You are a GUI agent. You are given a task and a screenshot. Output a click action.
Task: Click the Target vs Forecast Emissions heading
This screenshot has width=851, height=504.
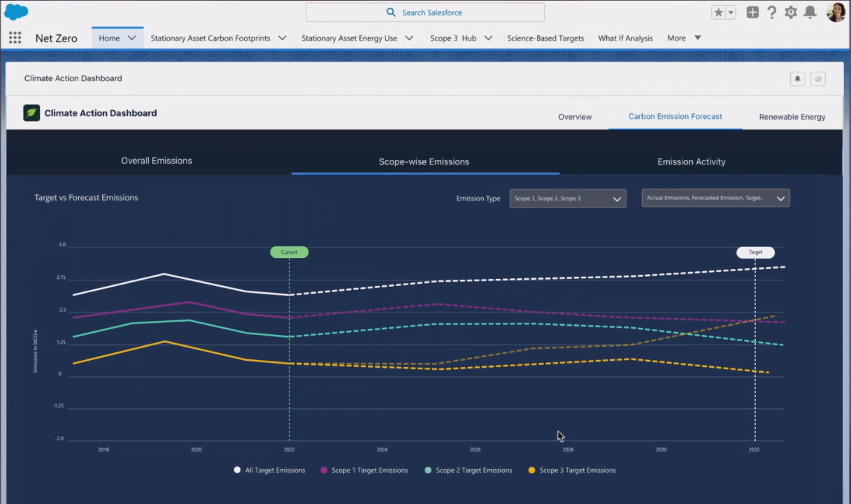[x=86, y=198]
